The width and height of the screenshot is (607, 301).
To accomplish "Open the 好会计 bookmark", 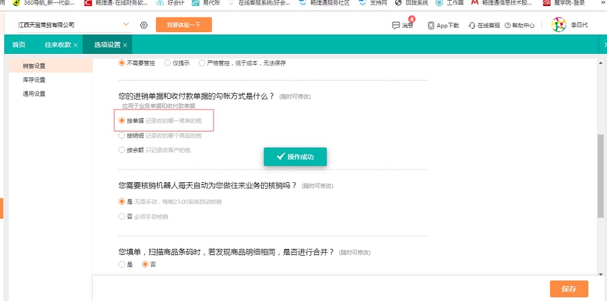I will click(170, 2).
